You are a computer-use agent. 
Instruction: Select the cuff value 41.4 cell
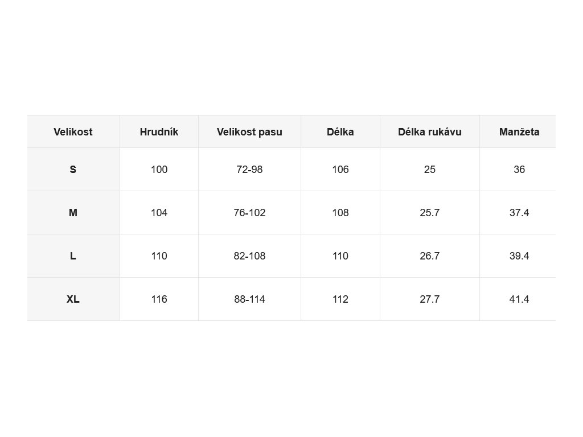pos(518,299)
